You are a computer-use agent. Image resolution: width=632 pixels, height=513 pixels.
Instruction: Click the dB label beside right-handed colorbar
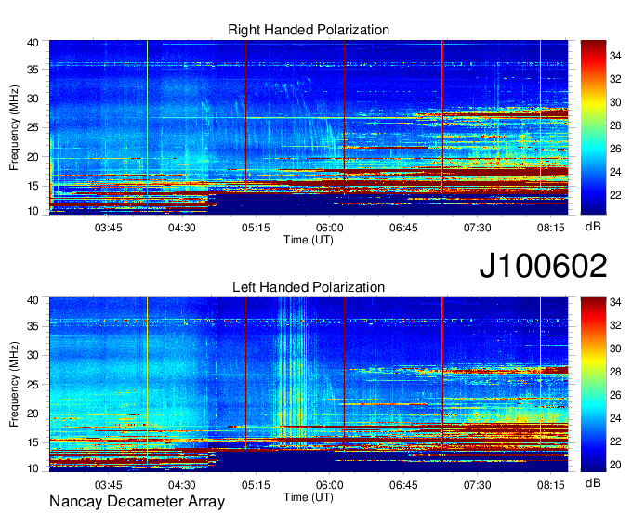coord(593,227)
